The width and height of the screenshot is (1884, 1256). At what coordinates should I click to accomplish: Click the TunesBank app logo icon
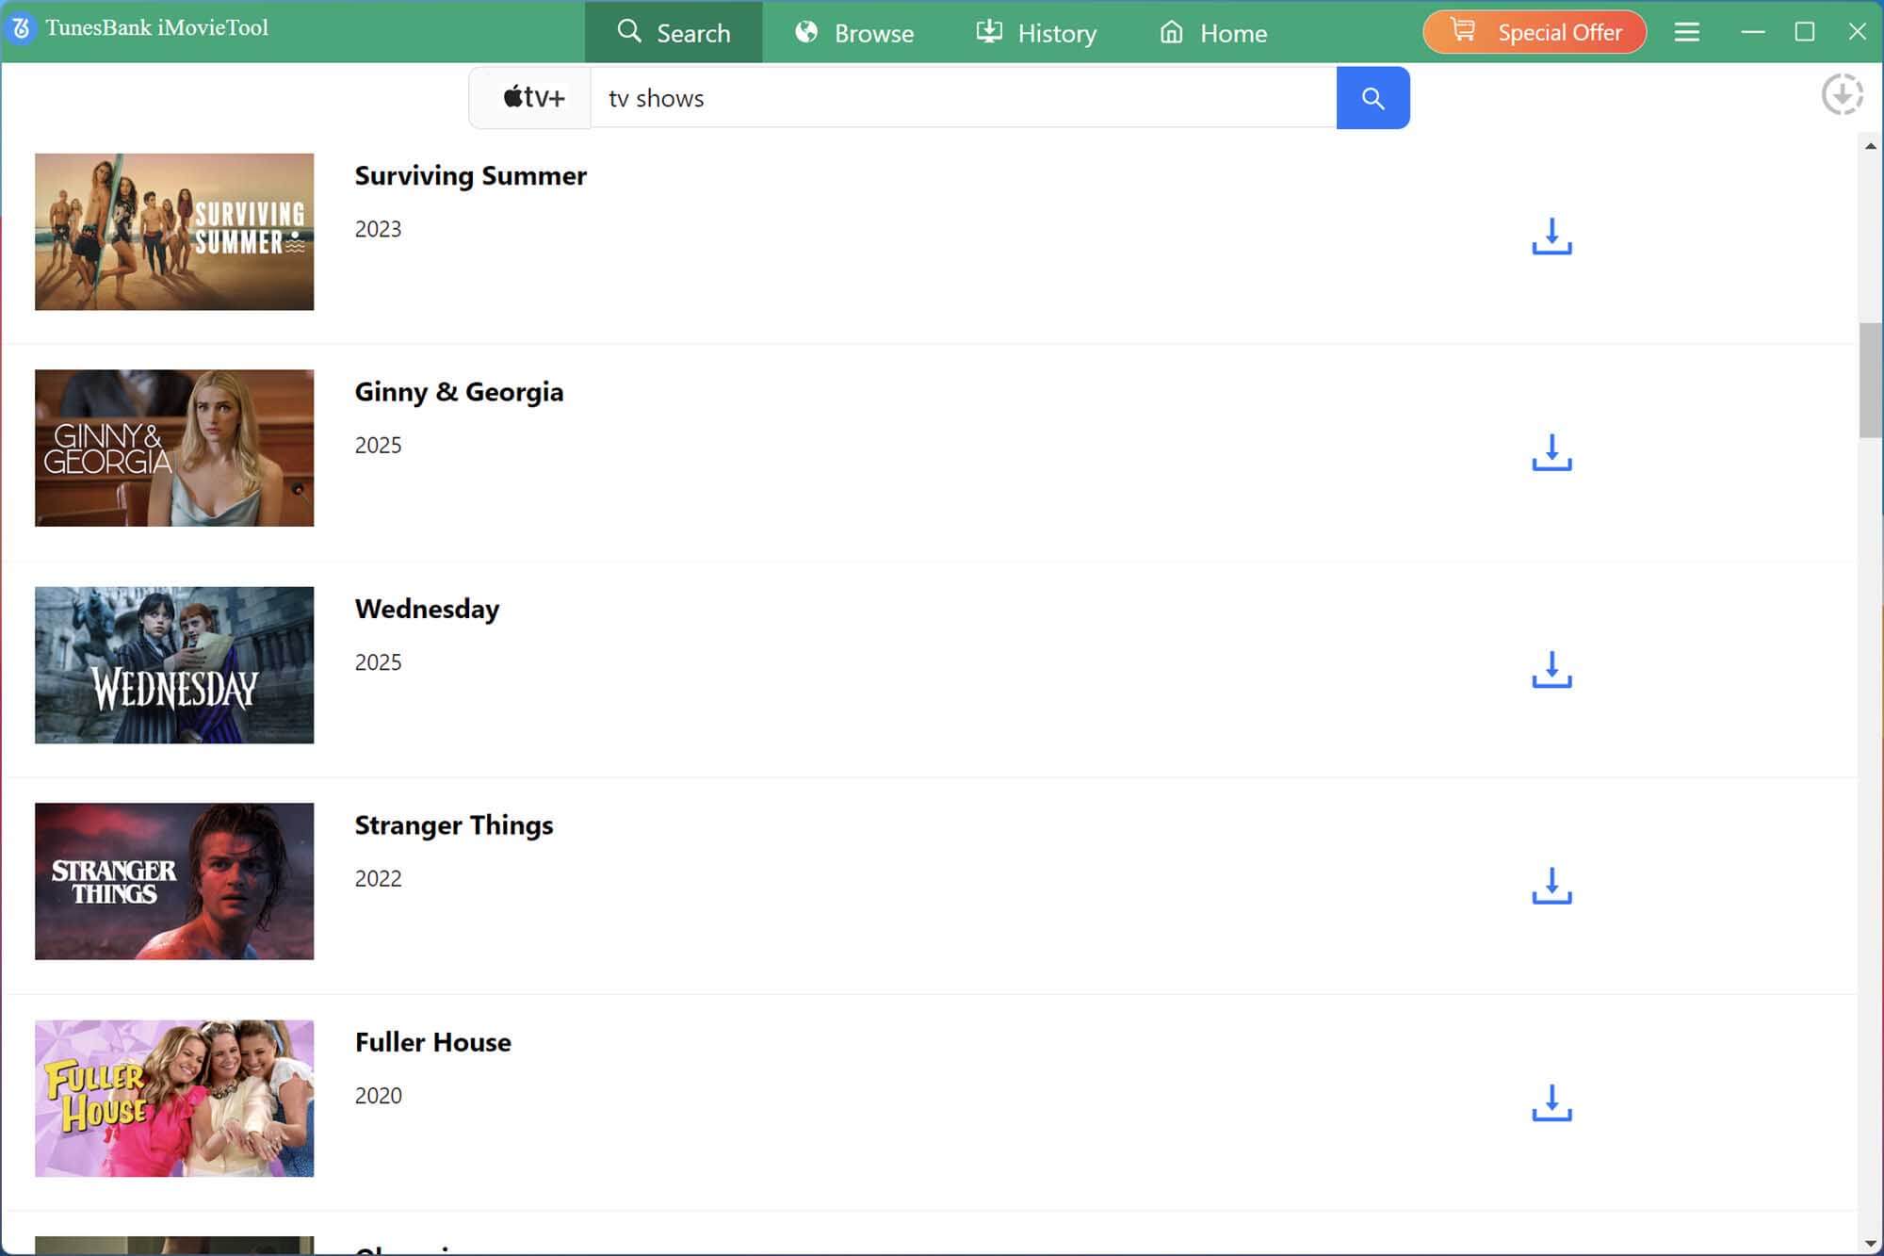21,28
